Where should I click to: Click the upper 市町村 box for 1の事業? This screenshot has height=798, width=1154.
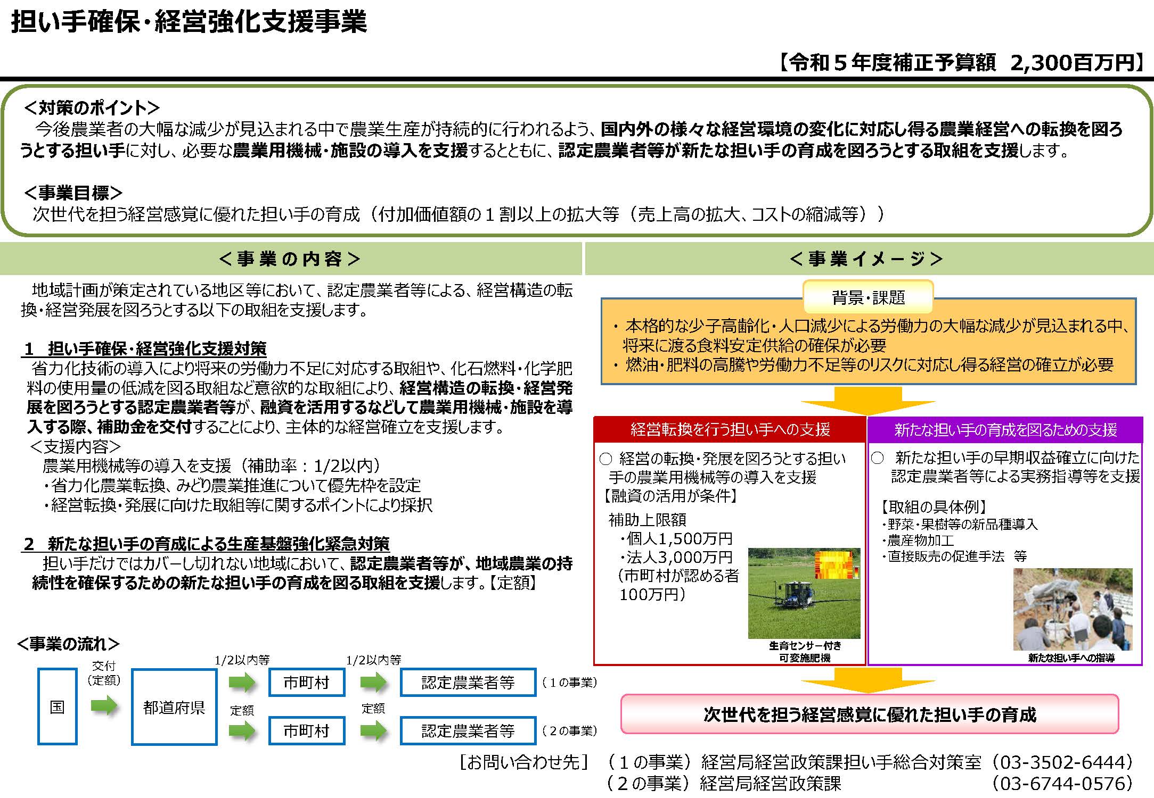[306, 682]
